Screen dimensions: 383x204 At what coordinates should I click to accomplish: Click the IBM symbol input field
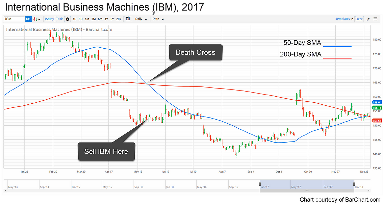[x=15, y=19]
